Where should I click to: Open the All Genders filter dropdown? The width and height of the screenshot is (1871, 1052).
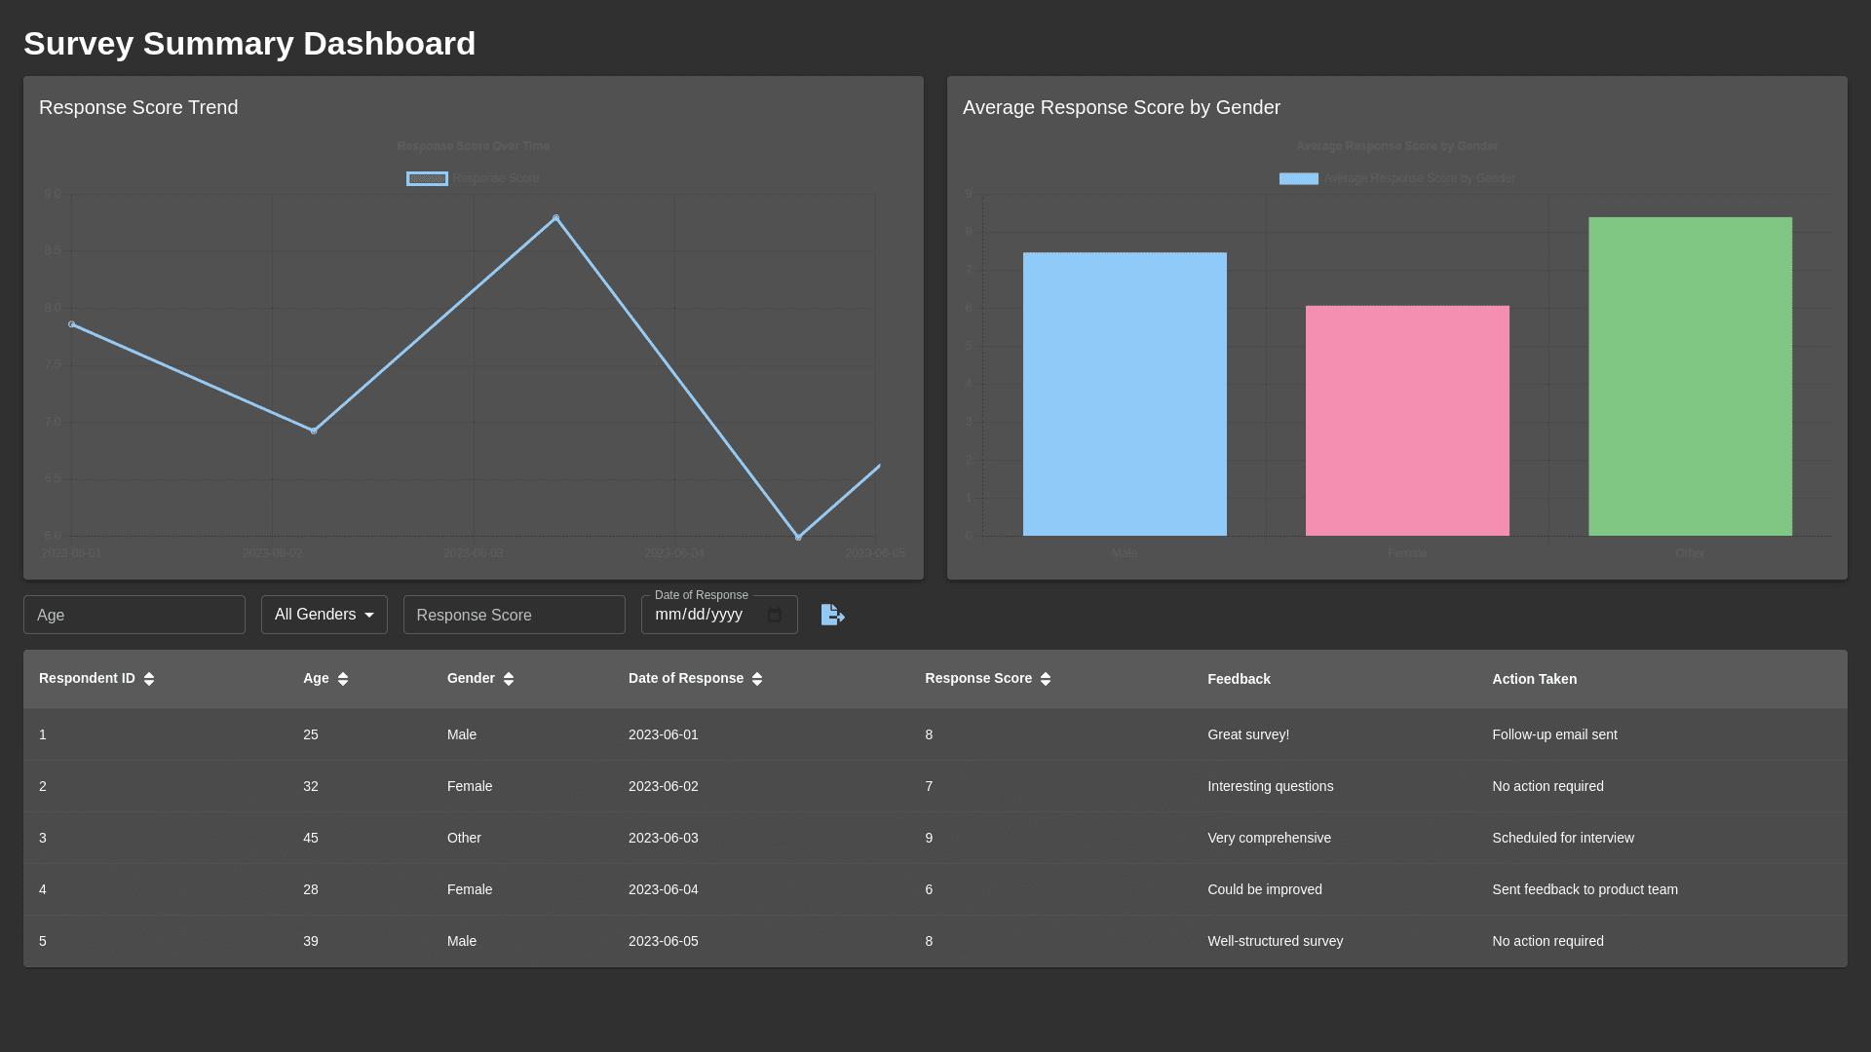pyautogui.click(x=324, y=615)
